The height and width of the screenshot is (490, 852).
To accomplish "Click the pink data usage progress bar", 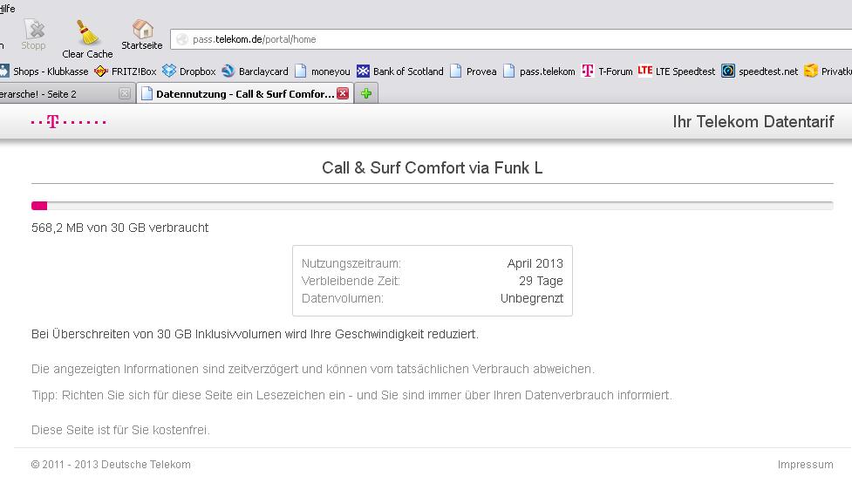I will (39, 206).
